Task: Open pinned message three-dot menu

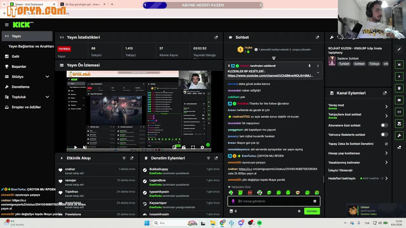Action: [x=318, y=66]
